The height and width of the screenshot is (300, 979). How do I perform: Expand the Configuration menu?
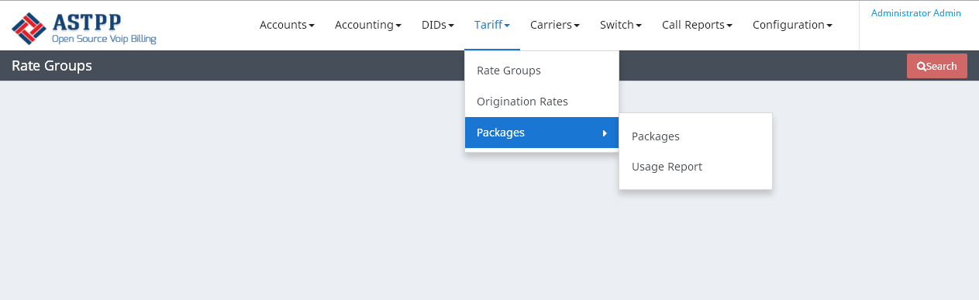[x=792, y=25]
